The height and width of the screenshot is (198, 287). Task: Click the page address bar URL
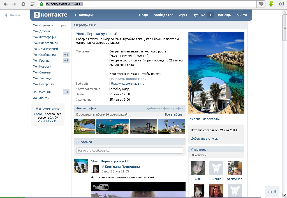pos(65,4)
